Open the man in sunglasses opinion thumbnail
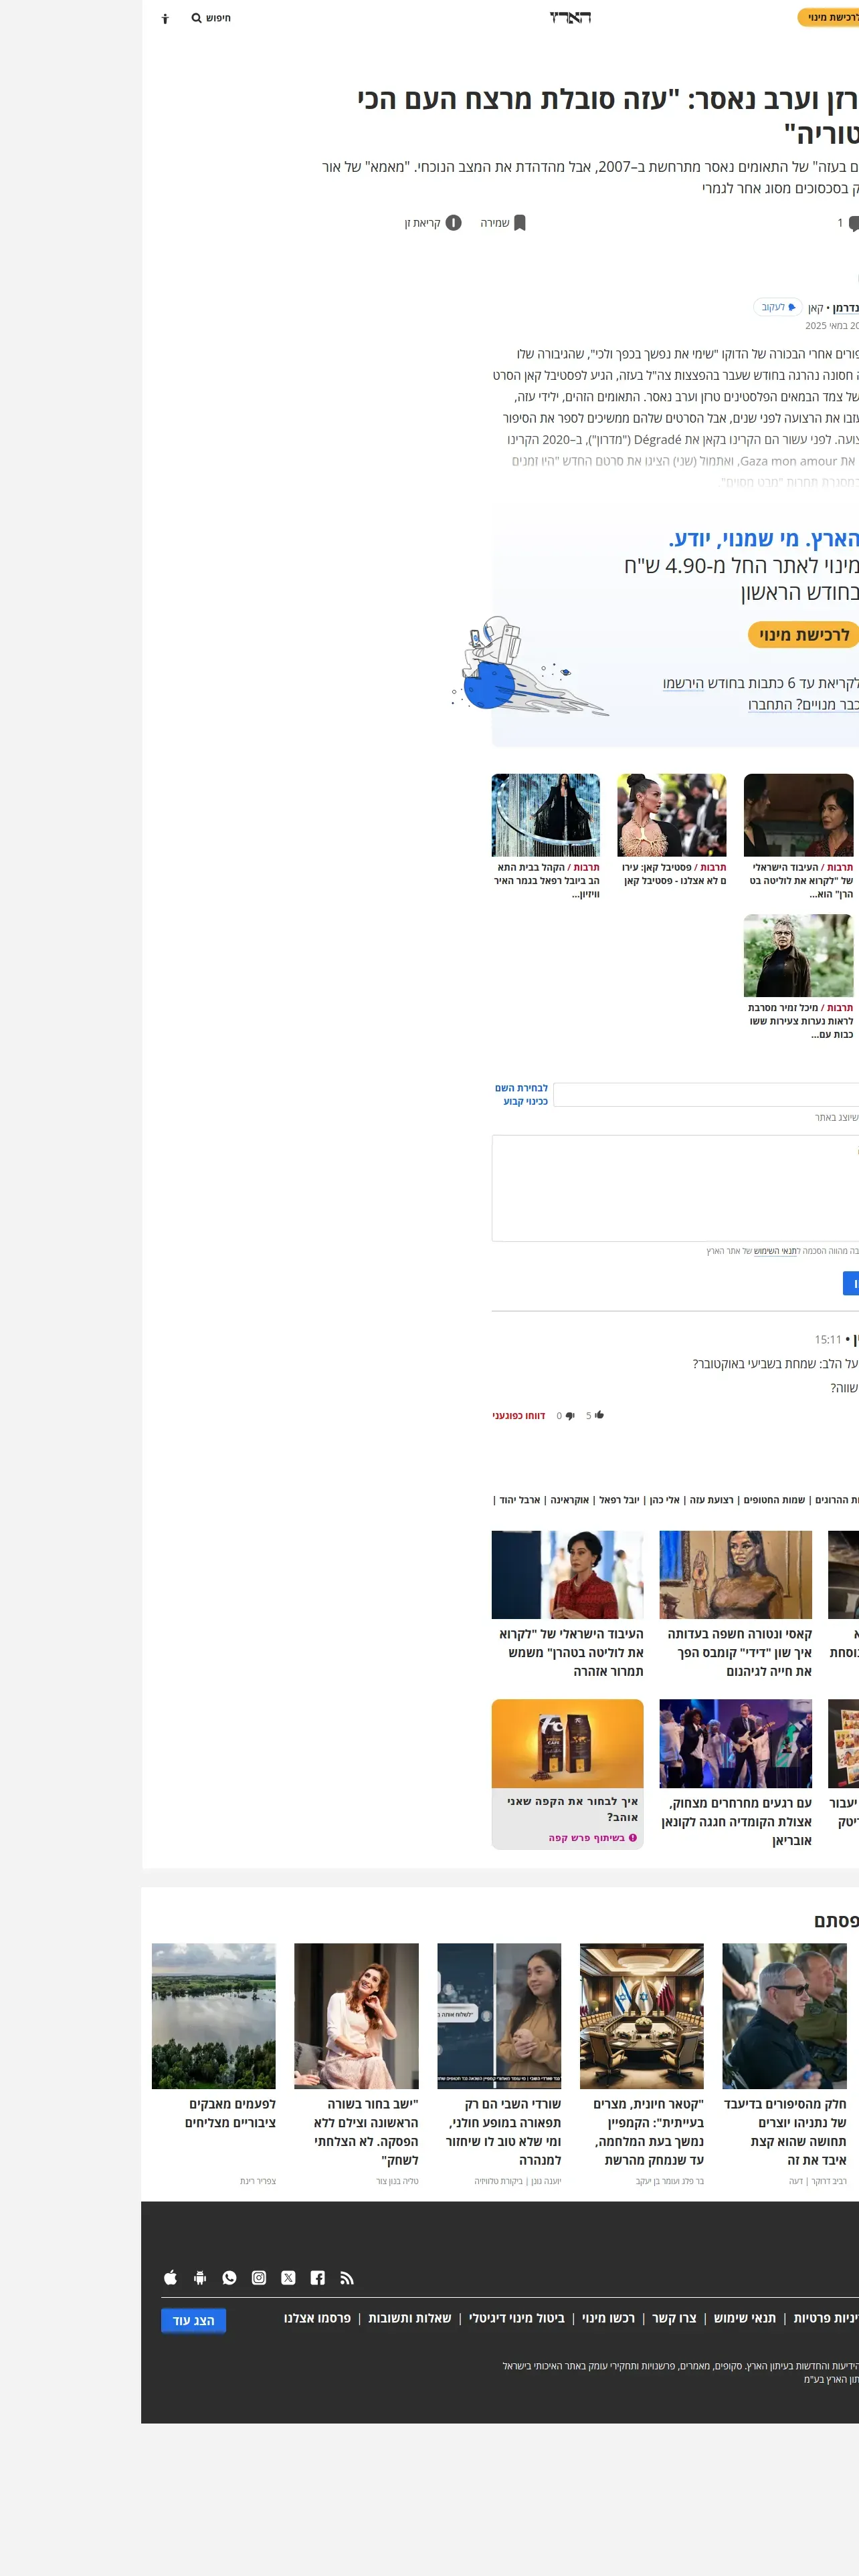 point(785,2016)
